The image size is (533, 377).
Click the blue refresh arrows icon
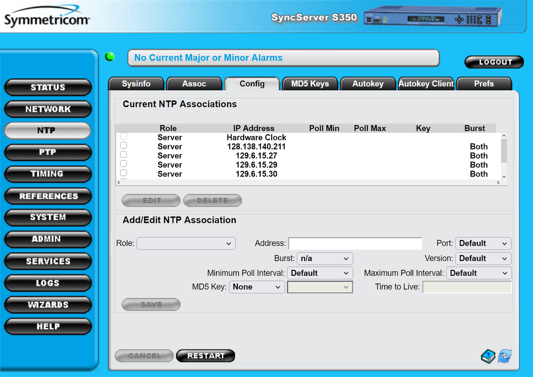pos(504,356)
